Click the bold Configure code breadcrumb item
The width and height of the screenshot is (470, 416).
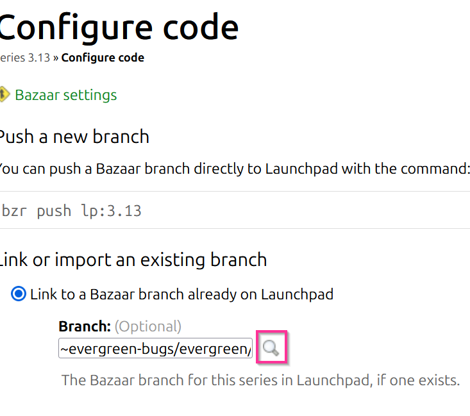tap(103, 58)
